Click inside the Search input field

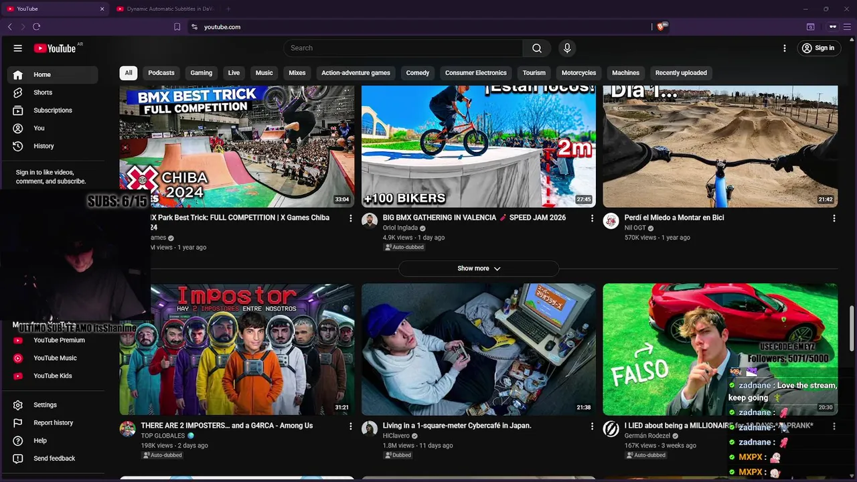coord(403,48)
